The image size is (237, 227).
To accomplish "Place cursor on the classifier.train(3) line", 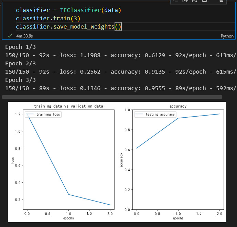I will coord(48,19).
